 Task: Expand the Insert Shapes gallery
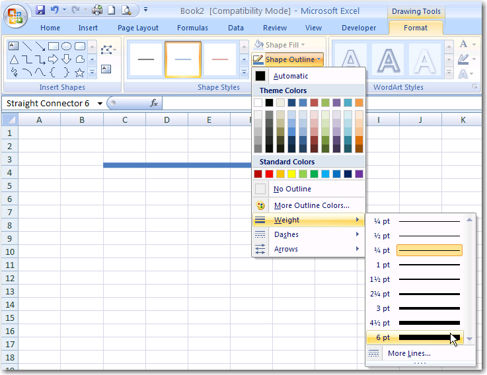(93, 73)
